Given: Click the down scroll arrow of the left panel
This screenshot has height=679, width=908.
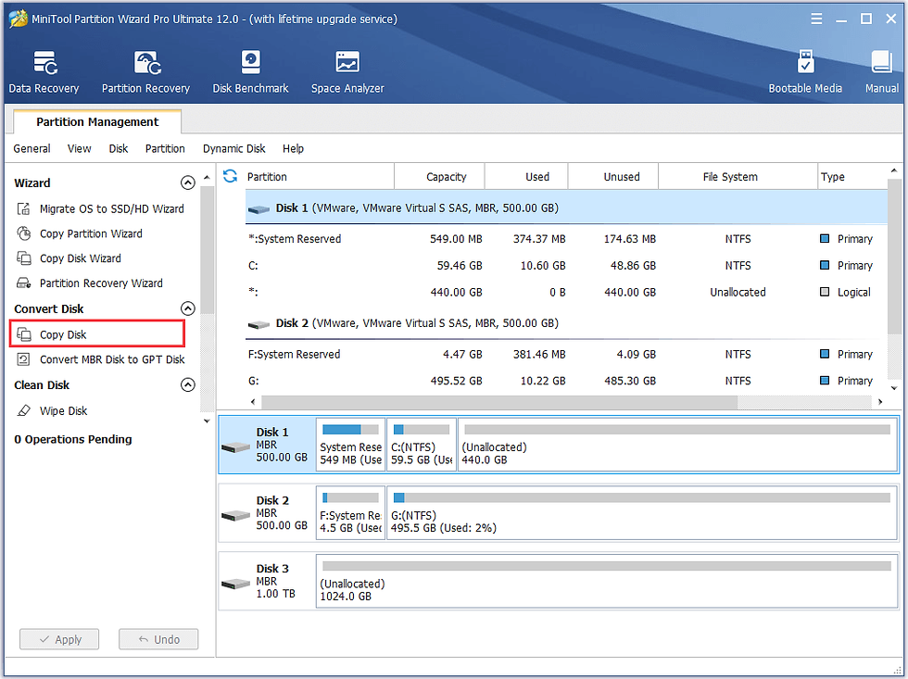Looking at the screenshot, I should (x=207, y=421).
